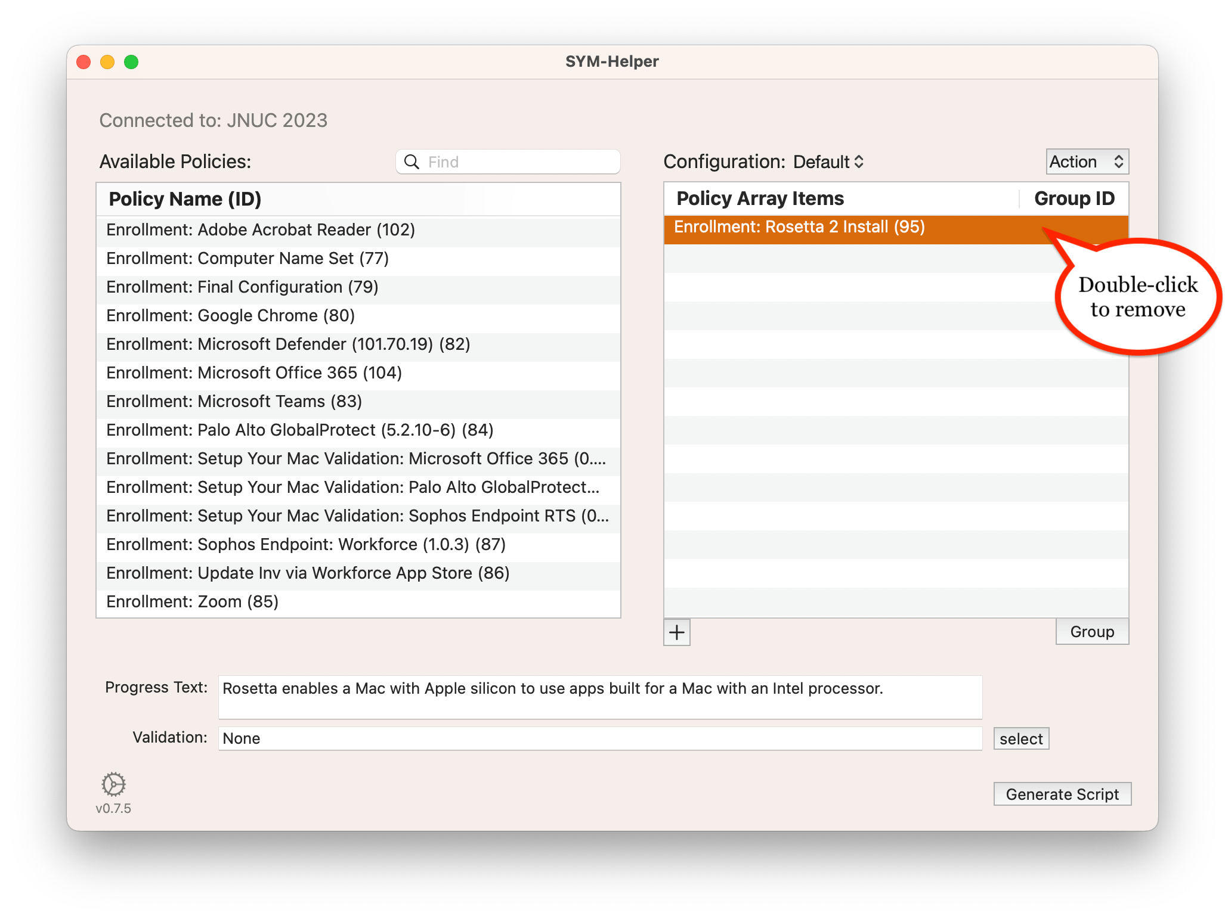Click the Group ID column header

pos(1074,198)
